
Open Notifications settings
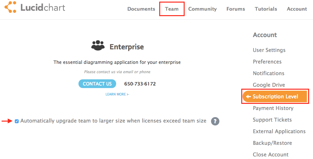click(x=268, y=73)
